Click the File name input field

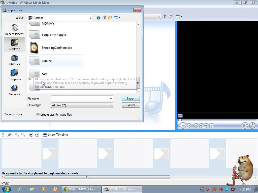(x=80, y=99)
